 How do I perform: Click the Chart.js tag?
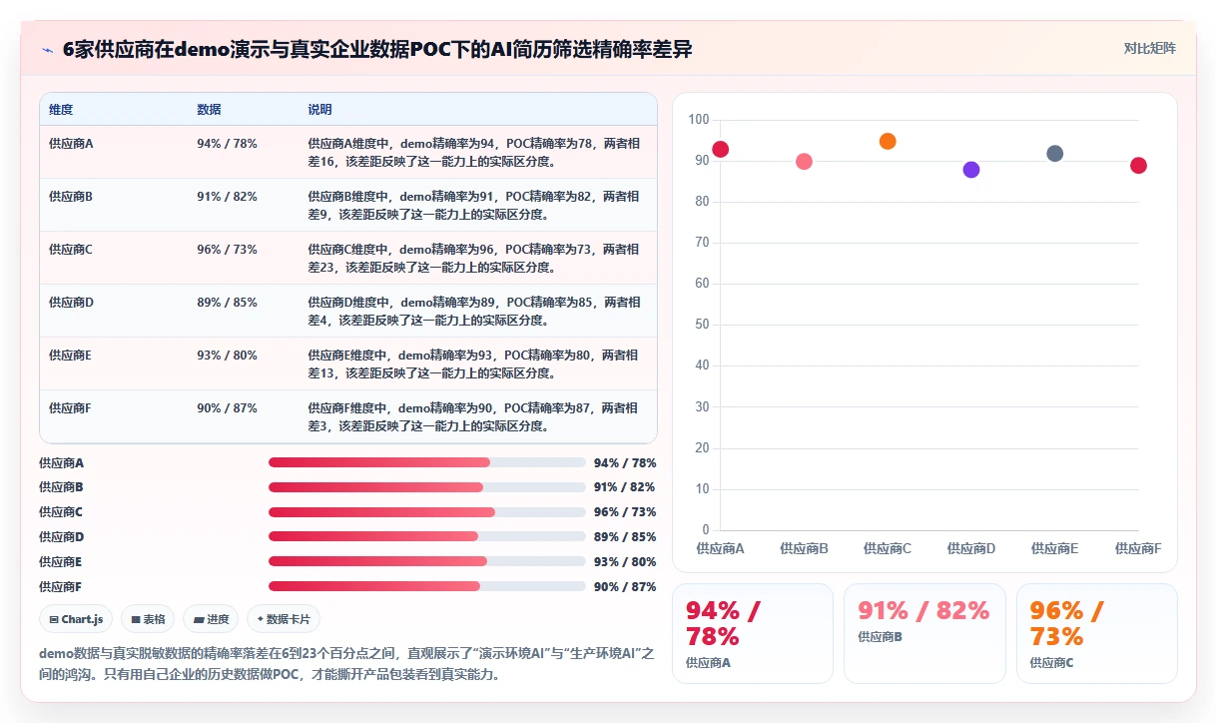(x=77, y=619)
